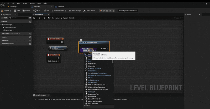The width and height of the screenshot is (210, 109).
Task: Open the Edit menu
Action: click(13, 3)
